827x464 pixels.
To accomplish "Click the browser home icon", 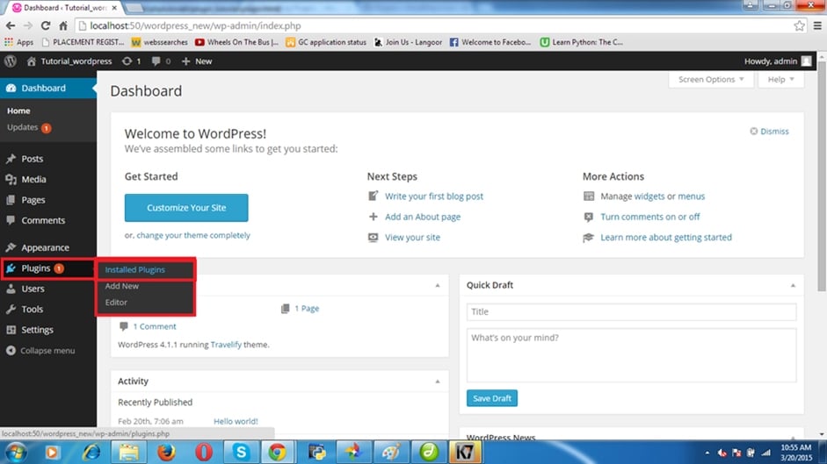I will pos(63,25).
